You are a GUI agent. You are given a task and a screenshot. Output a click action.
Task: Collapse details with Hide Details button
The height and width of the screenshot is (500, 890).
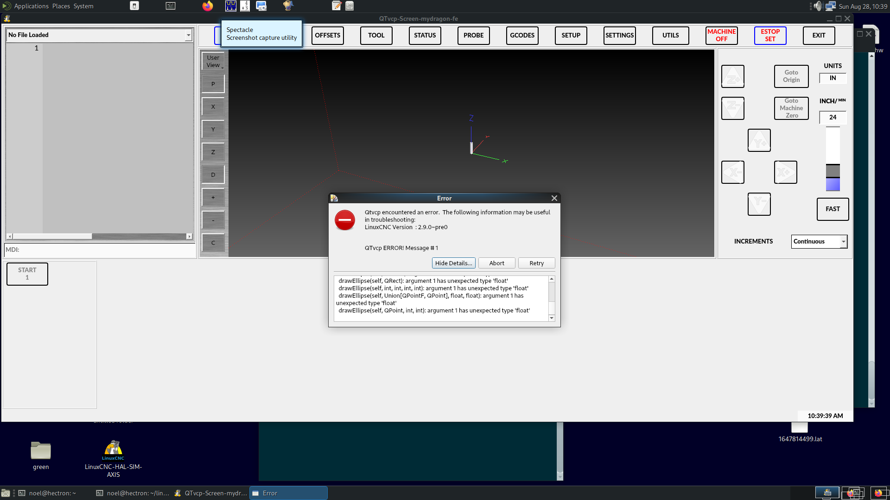(x=453, y=263)
